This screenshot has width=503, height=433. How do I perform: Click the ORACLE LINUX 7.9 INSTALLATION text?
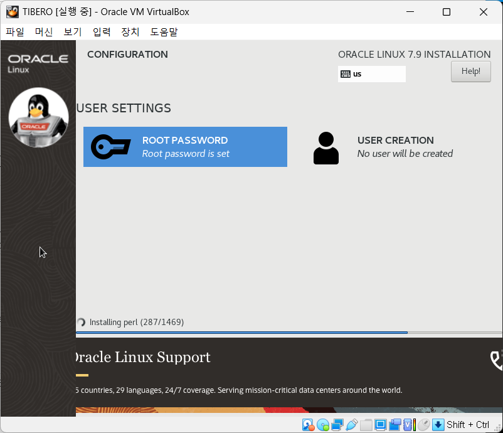[x=414, y=54]
